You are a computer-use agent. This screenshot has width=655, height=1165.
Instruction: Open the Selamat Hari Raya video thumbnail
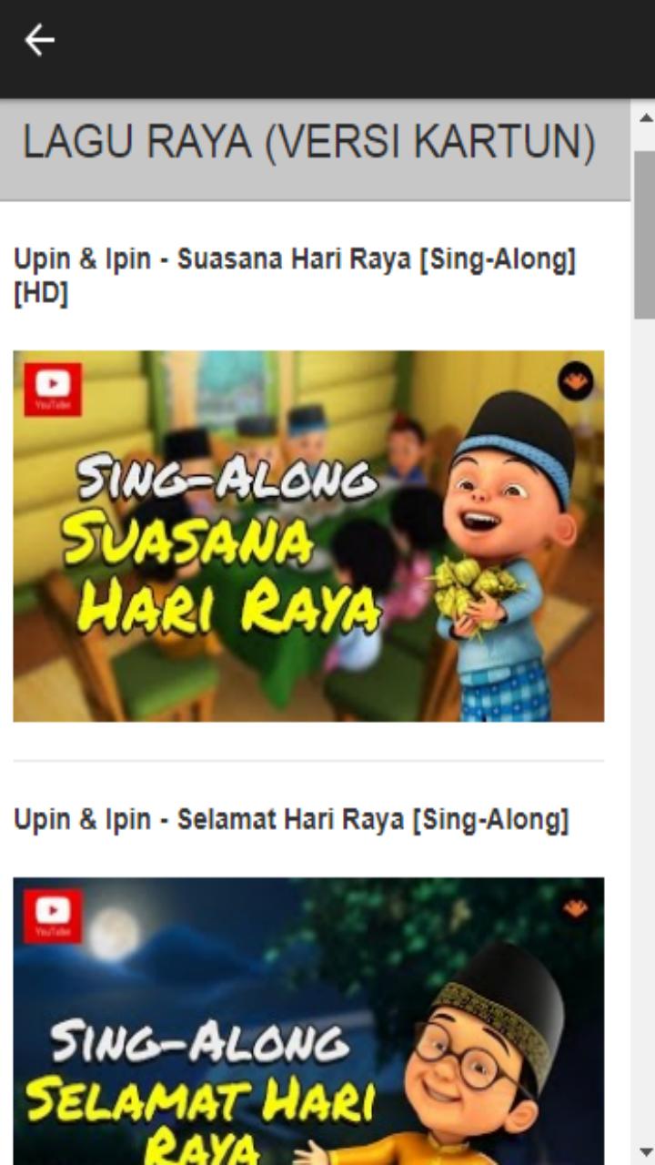click(x=308, y=1021)
